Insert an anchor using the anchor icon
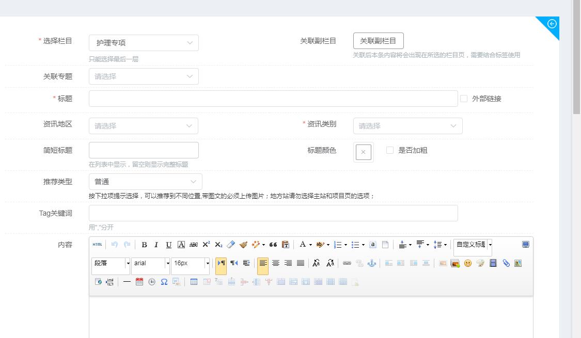This screenshot has width=581, height=338. click(x=371, y=263)
